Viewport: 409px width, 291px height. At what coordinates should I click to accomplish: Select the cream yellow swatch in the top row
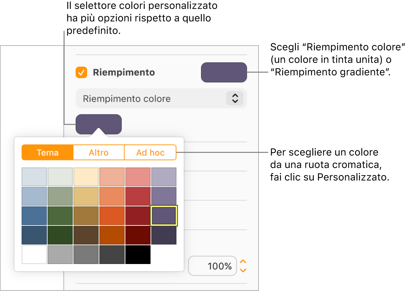[x=86, y=177]
